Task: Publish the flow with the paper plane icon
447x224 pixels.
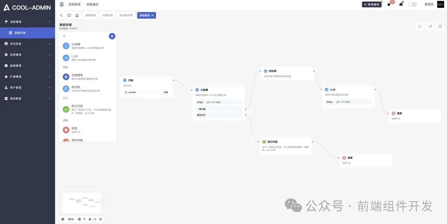Action: [x=430, y=26]
